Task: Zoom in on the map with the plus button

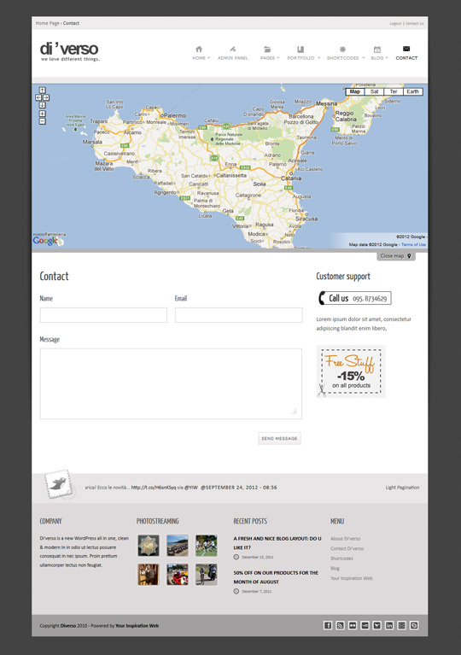Action: click(42, 114)
